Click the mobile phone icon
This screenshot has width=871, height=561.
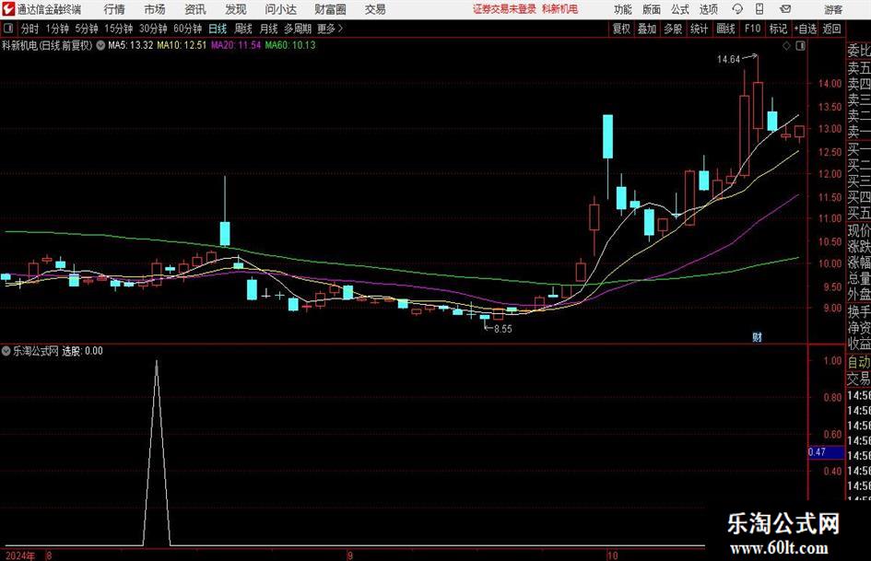(x=759, y=9)
